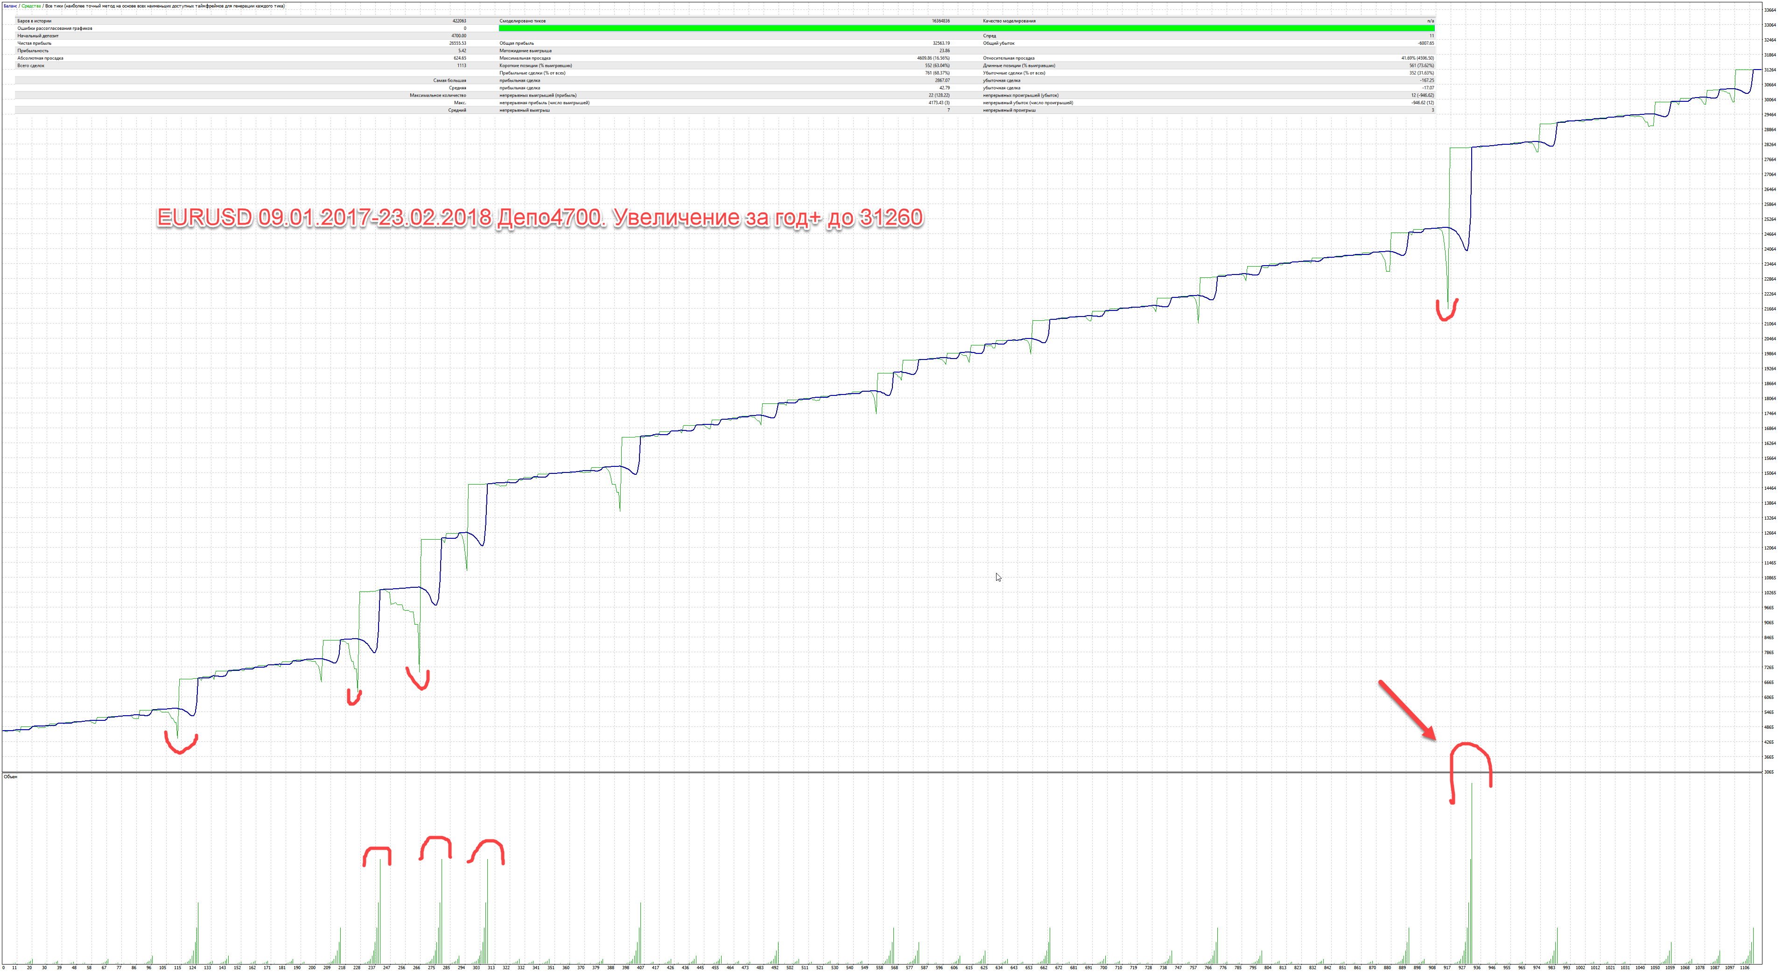Image resolution: width=1783 pixels, height=972 pixels.
Task: Click the green modeling quality bar
Action: pyautogui.click(x=967, y=28)
